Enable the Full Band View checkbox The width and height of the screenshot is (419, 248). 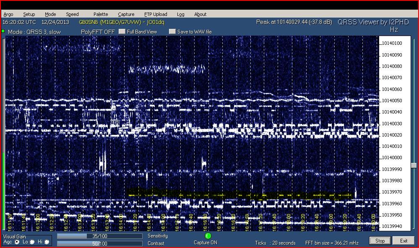pyautogui.click(x=122, y=32)
